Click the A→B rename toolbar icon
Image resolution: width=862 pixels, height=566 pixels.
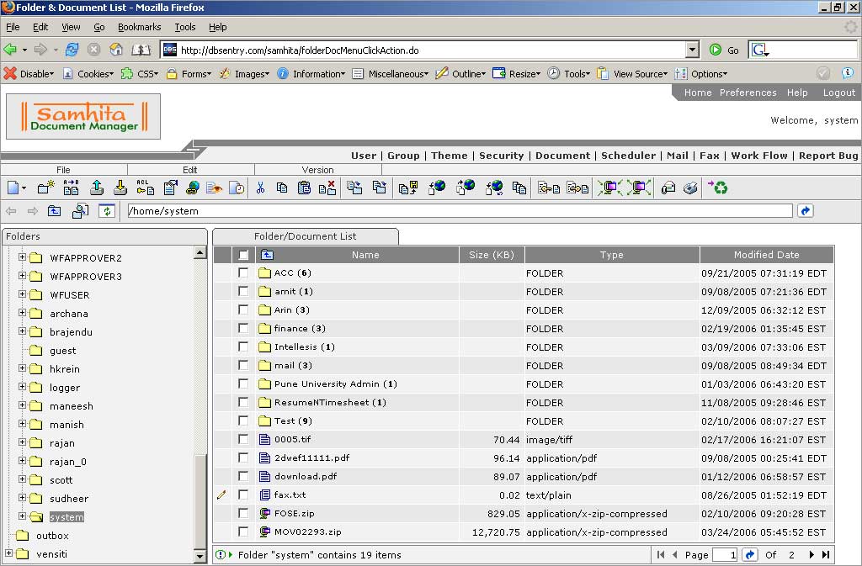[x=71, y=188]
